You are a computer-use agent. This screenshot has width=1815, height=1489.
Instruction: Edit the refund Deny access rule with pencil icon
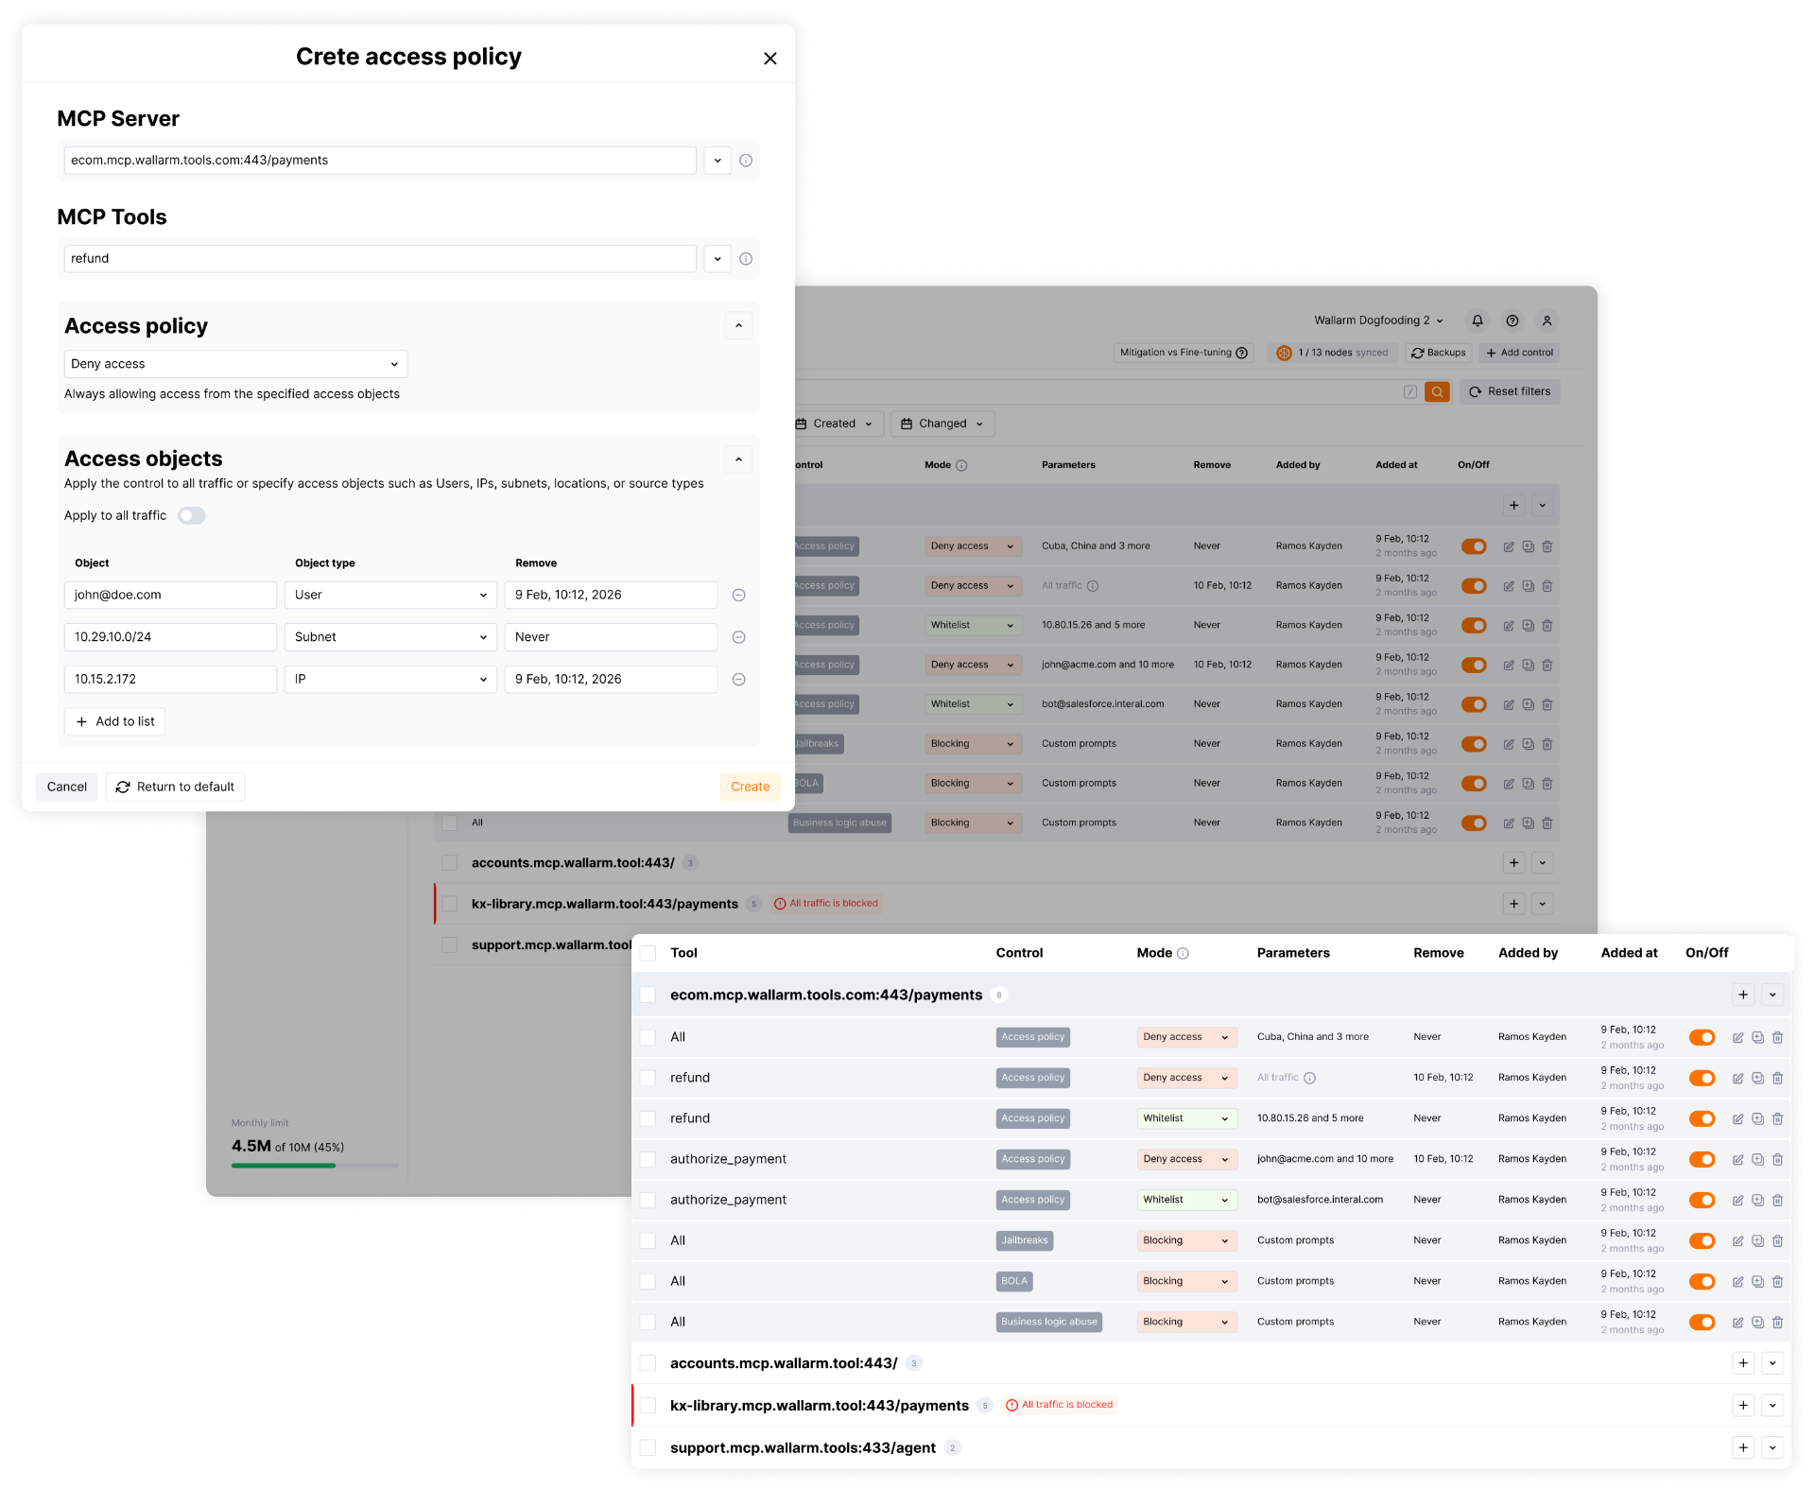[x=1737, y=1078]
